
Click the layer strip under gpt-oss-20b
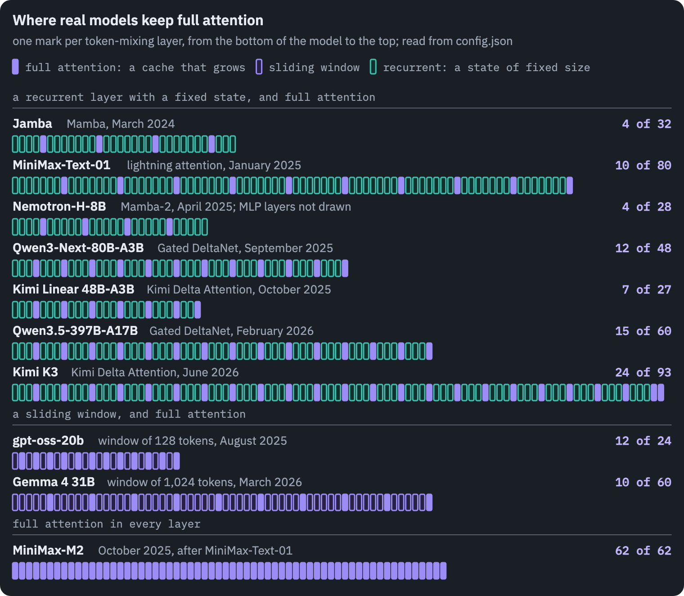coord(96,461)
